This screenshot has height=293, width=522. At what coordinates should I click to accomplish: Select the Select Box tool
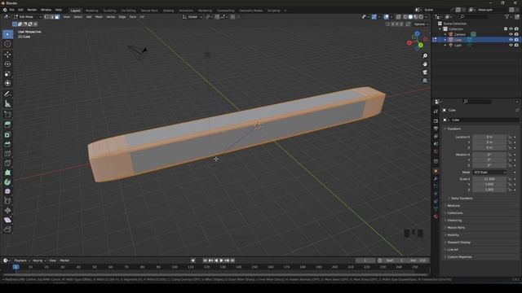7,34
